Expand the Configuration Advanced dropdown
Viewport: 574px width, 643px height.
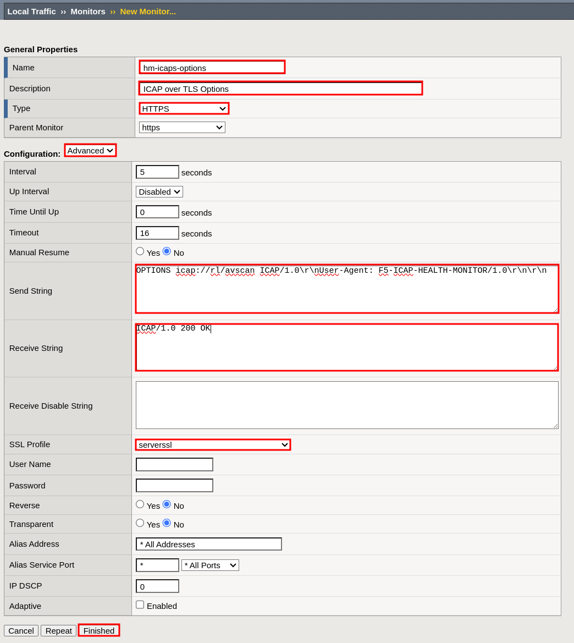tap(90, 150)
